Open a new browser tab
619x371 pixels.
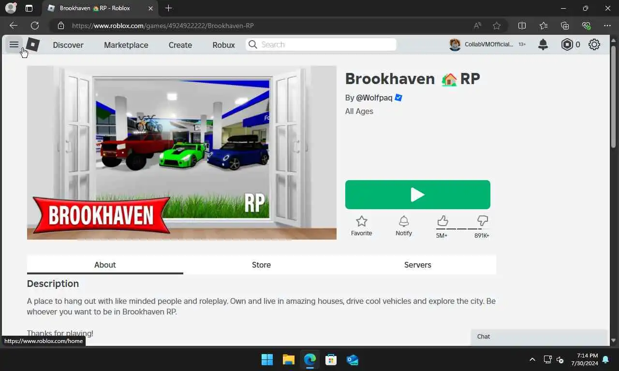click(168, 8)
